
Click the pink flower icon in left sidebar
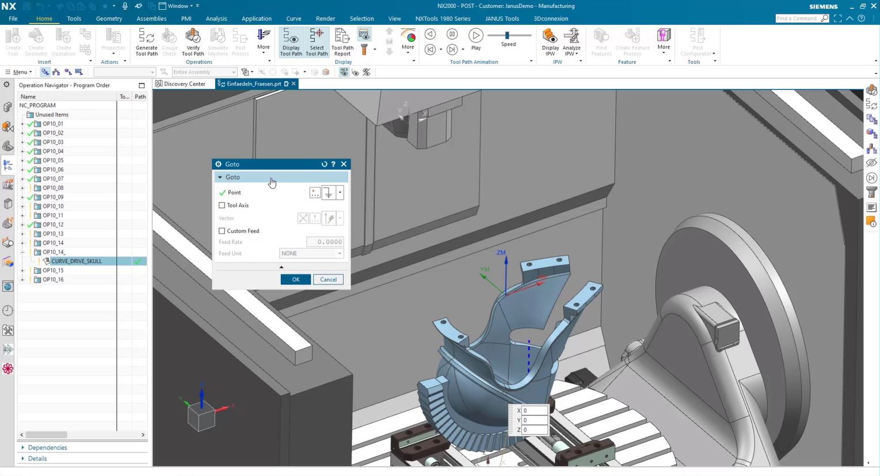tap(7, 369)
